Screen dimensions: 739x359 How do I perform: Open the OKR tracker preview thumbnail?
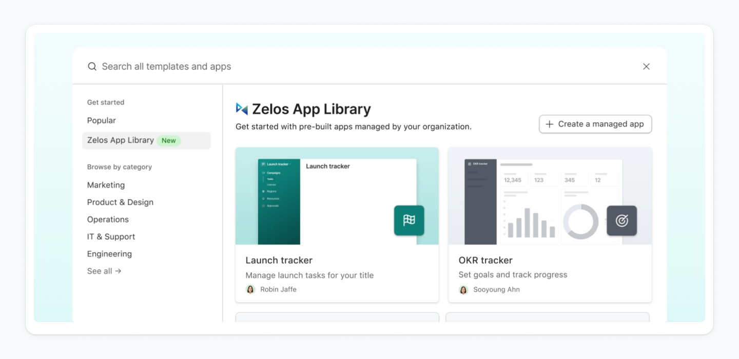pos(550,196)
